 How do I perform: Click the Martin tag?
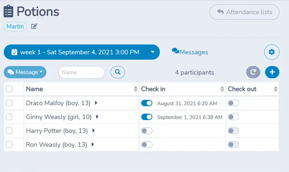pos(15,26)
